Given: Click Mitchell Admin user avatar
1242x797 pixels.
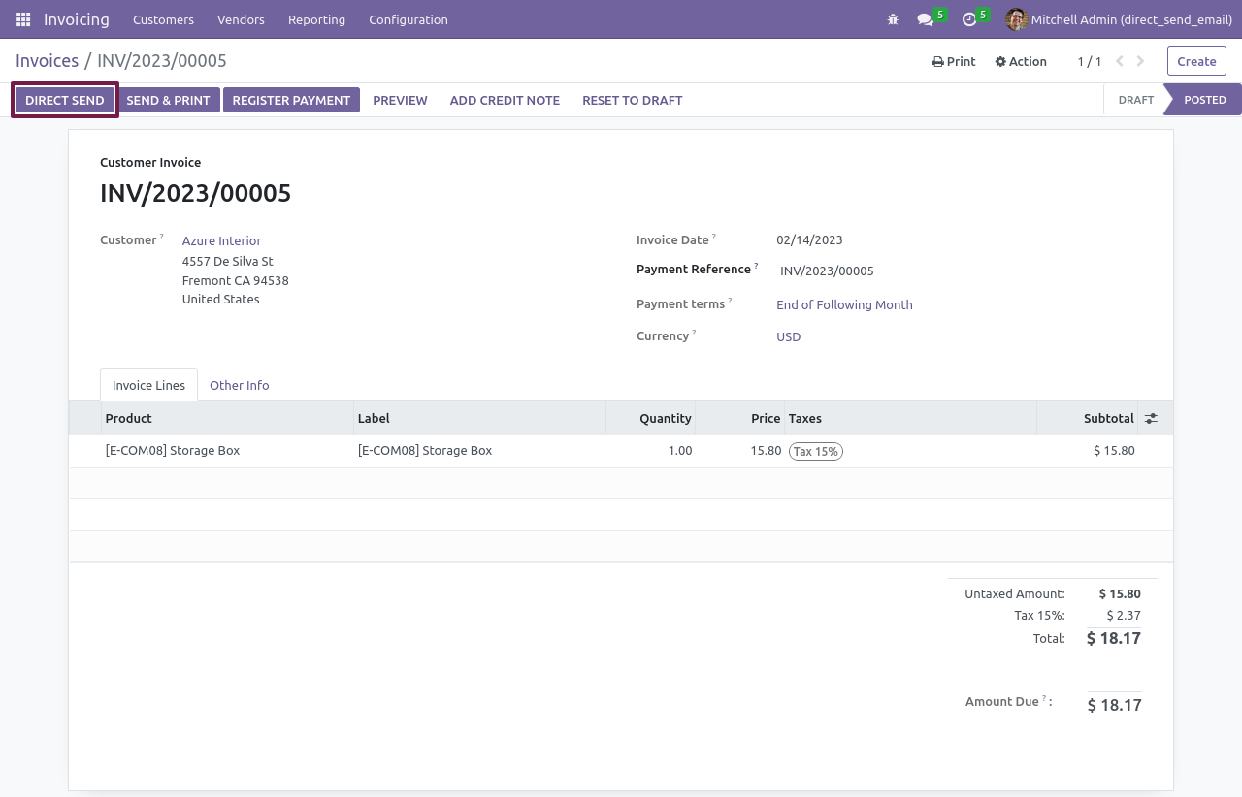Looking at the screenshot, I should 1016,19.
